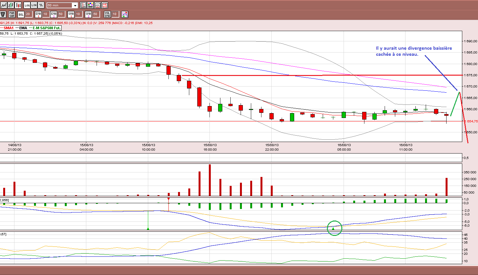Edit the VOL EMA period field

coord(115,14)
